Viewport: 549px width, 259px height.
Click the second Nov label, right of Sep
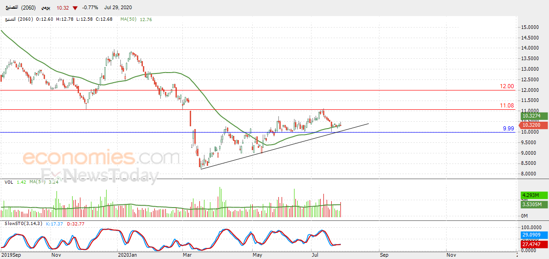point(451,255)
